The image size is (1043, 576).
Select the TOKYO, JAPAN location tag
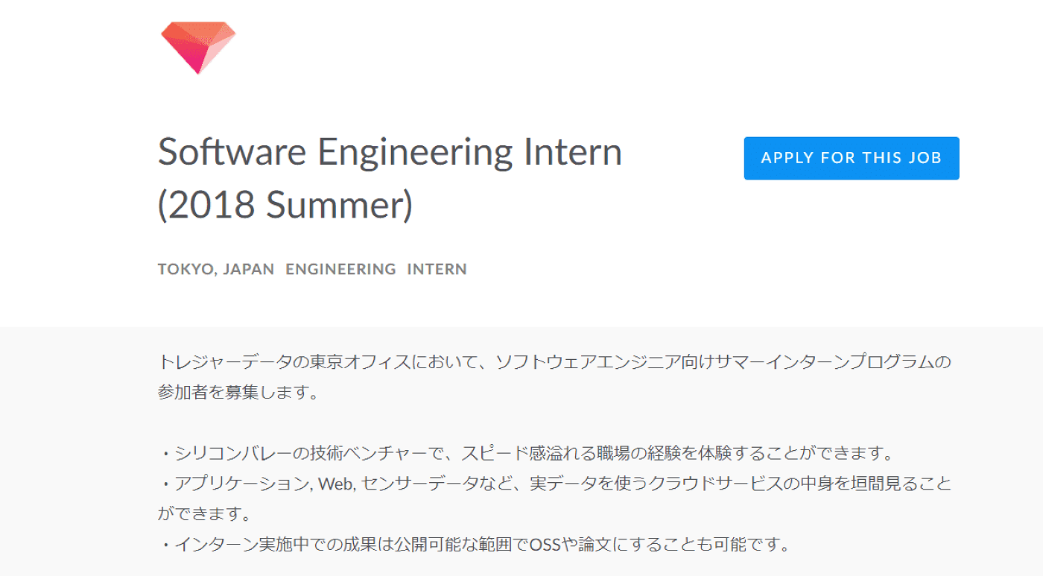216,269
